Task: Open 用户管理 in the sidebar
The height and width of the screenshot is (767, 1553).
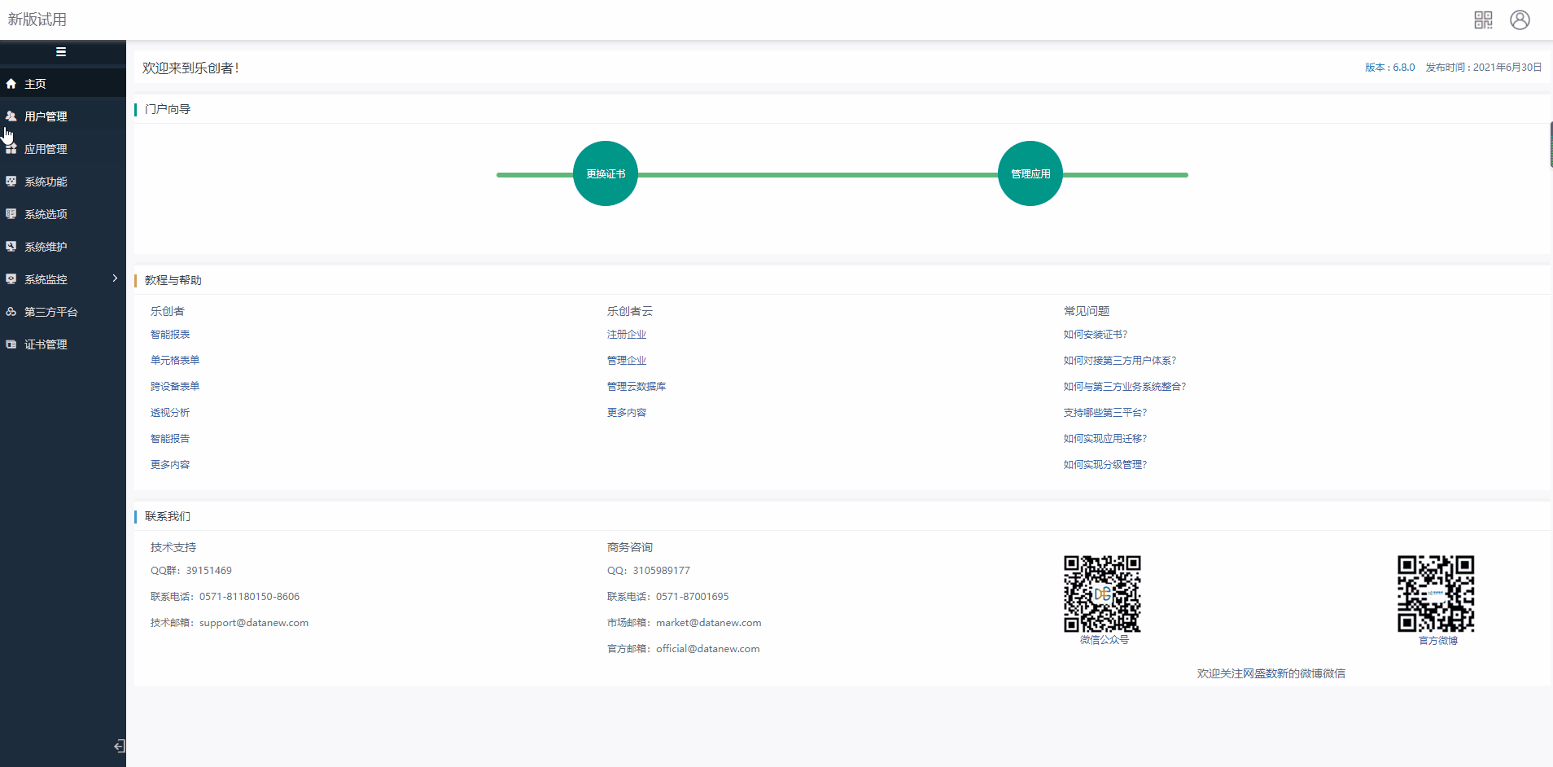Action: point(46,116)
